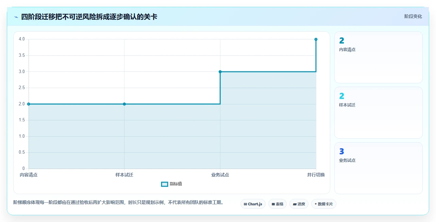
Task: Click the y-axis value 4.0
Action: tap(22, 39)
